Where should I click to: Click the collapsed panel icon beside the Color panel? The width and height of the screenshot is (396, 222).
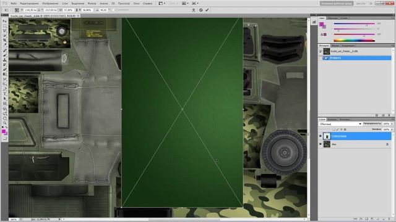314,22
